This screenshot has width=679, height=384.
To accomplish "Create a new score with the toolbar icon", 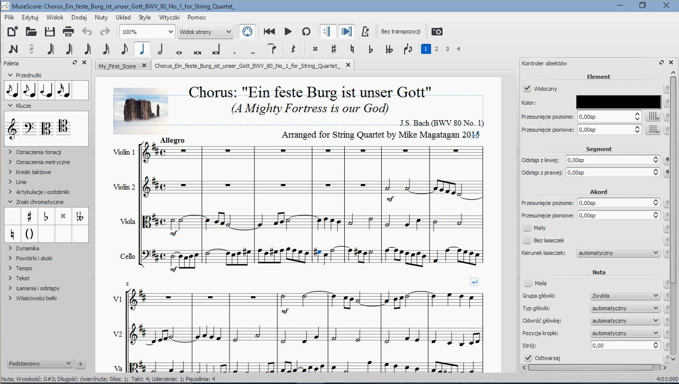I will [x=13, y=31].
